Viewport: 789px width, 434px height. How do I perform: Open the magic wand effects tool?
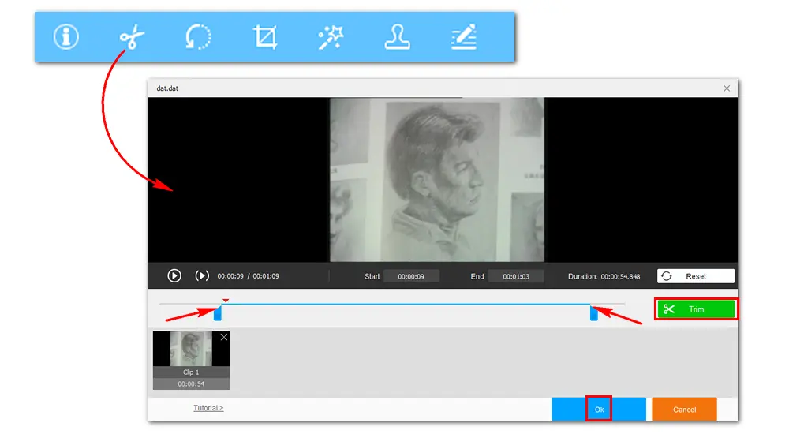coord(331,37)
